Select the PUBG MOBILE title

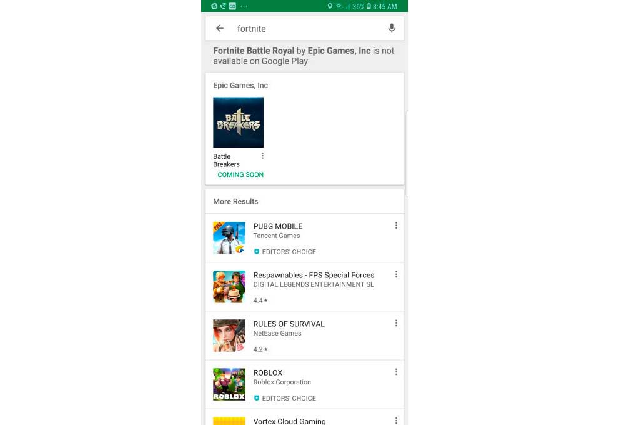278,226
